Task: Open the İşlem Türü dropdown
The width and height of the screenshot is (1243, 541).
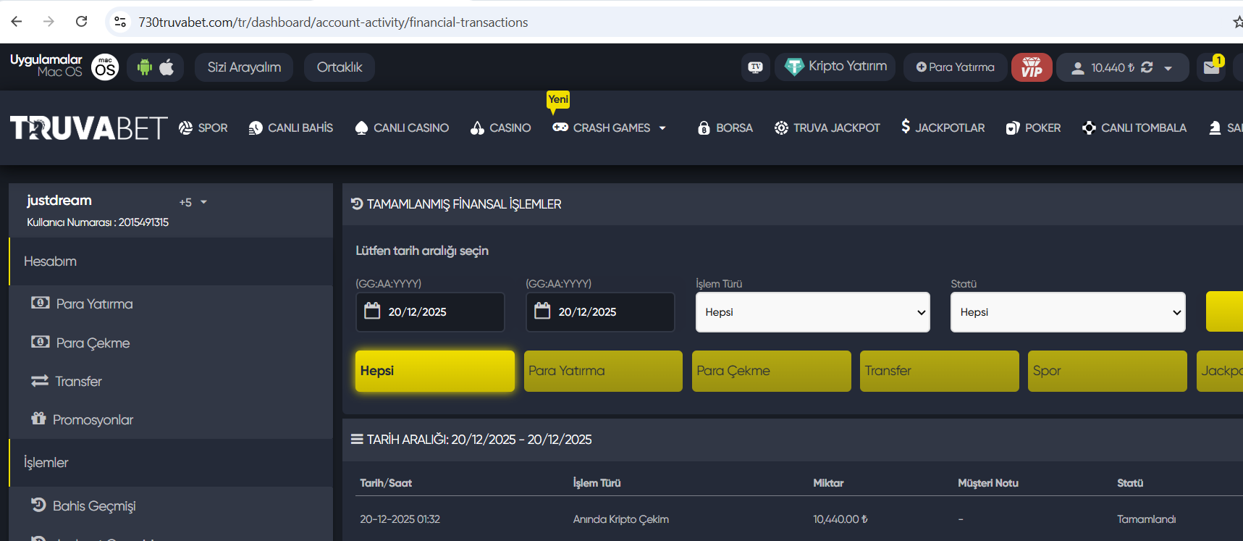Action: pyautogui.click(x=813, y=312)
